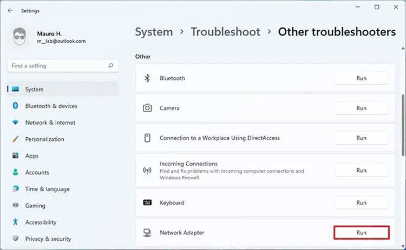
Task: Open the System category
Action: (63, 89)
